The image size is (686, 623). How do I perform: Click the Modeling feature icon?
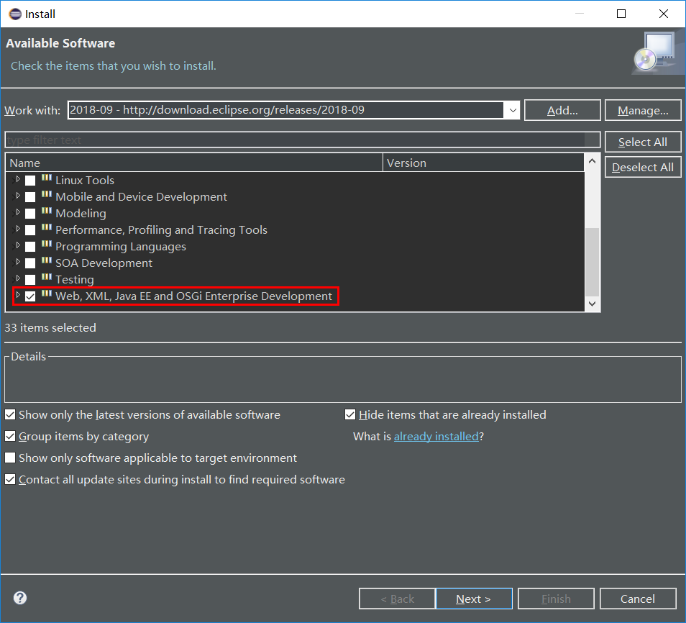coord(46,213)
